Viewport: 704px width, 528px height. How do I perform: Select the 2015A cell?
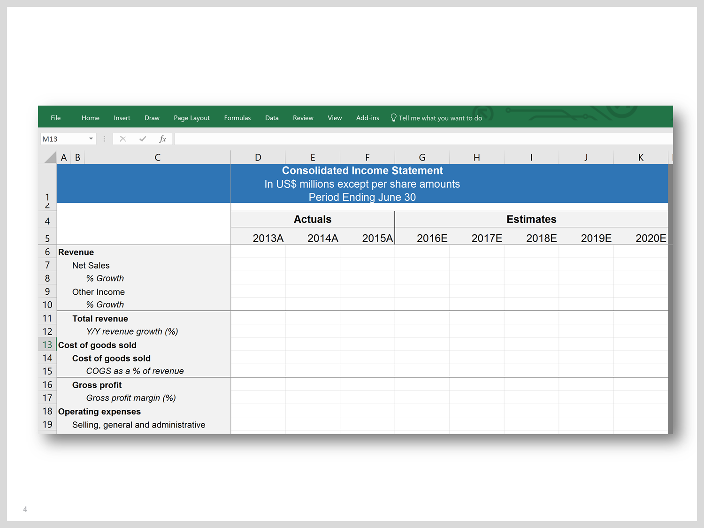[x=367, y=237]
